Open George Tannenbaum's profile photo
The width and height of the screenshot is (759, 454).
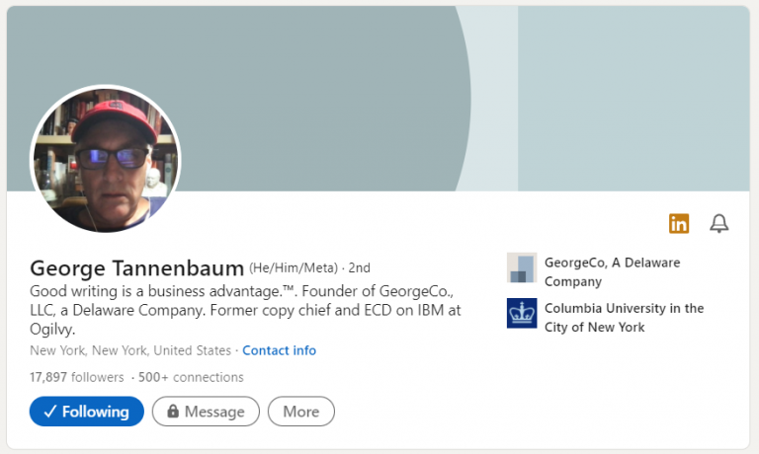point(106,159)
